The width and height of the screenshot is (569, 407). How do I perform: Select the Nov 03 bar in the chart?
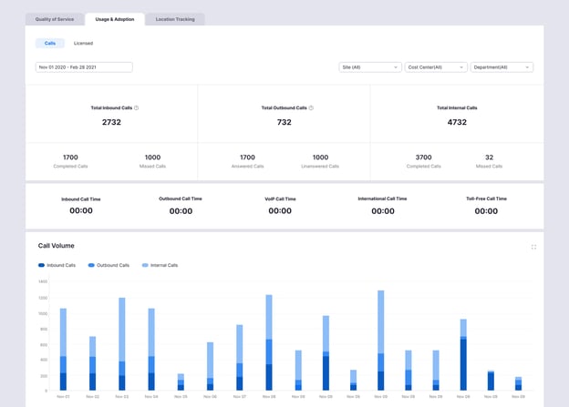[x=121, y=346]
